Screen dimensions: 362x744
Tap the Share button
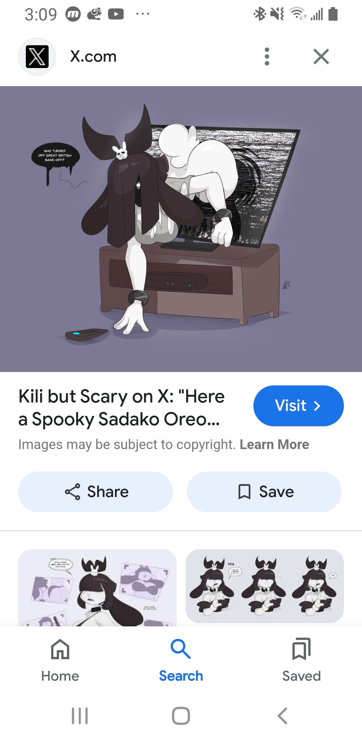pyautogui.click(x=96, y=492)
